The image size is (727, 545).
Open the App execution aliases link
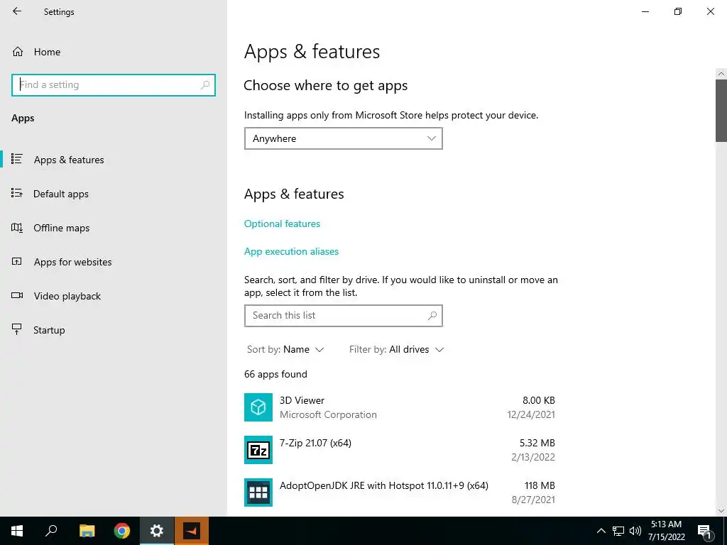(x=291, y=252)
